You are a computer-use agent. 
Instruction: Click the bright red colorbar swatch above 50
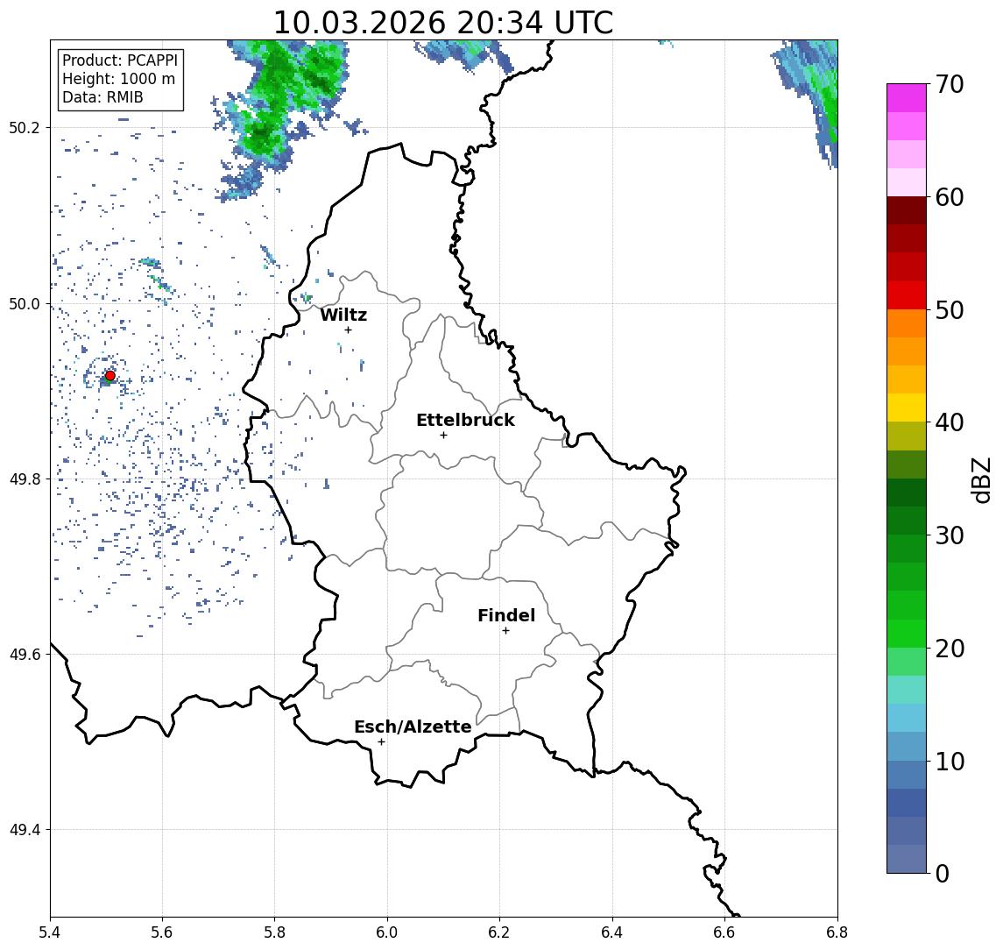pos(907,295)
